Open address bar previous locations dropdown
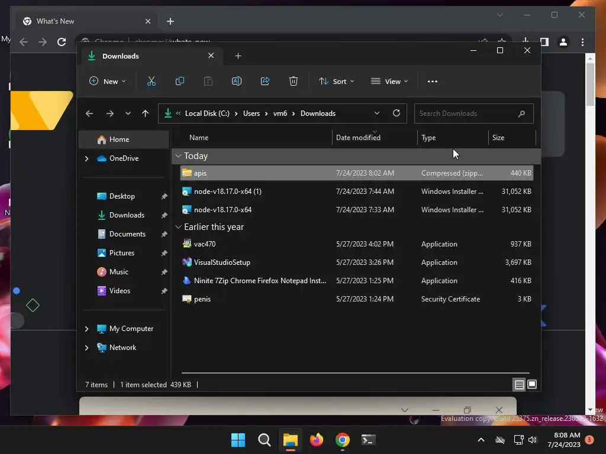Viewport: 606px width, 454px height. 377,113
